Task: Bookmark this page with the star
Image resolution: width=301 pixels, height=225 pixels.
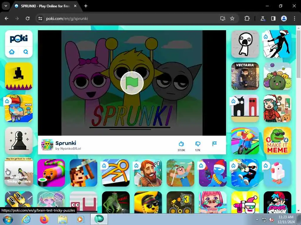Action: (232, 18)
